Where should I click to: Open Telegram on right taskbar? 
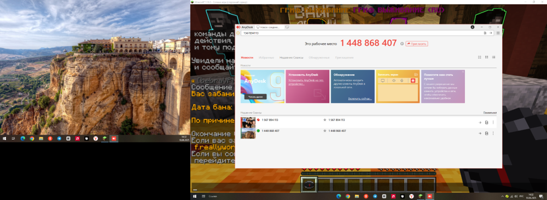tap(375, 196)
